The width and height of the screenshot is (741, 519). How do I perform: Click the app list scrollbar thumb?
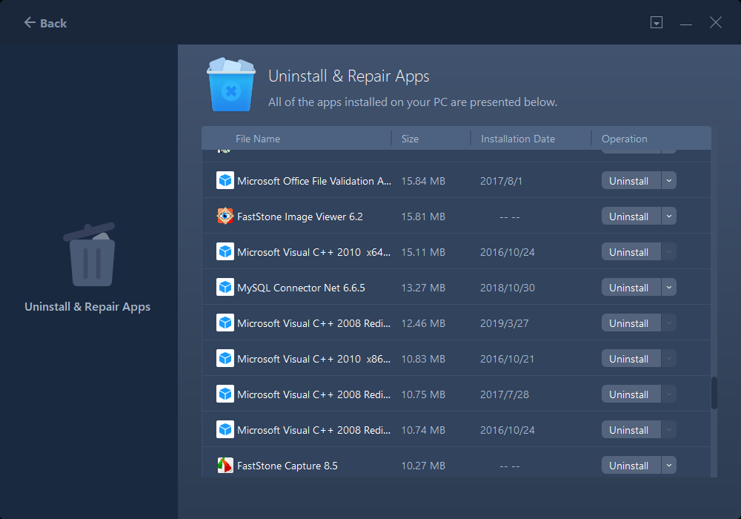pos(714,392)
